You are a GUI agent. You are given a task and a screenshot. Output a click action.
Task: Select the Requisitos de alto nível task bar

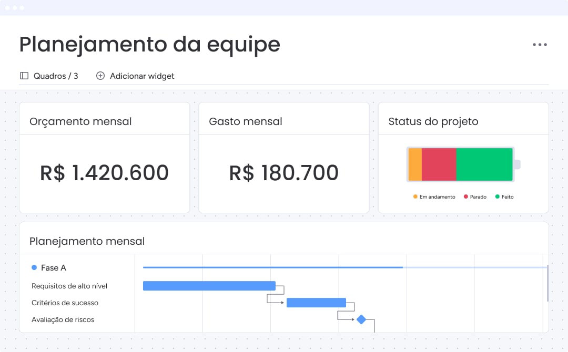pyautogui.click(x=209, y=286)
